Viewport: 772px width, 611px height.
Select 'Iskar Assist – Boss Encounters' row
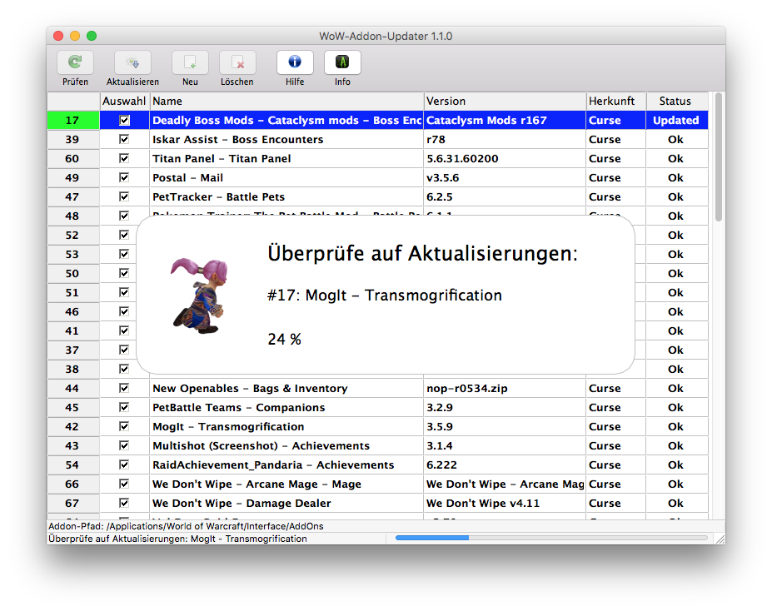(377, 139)
